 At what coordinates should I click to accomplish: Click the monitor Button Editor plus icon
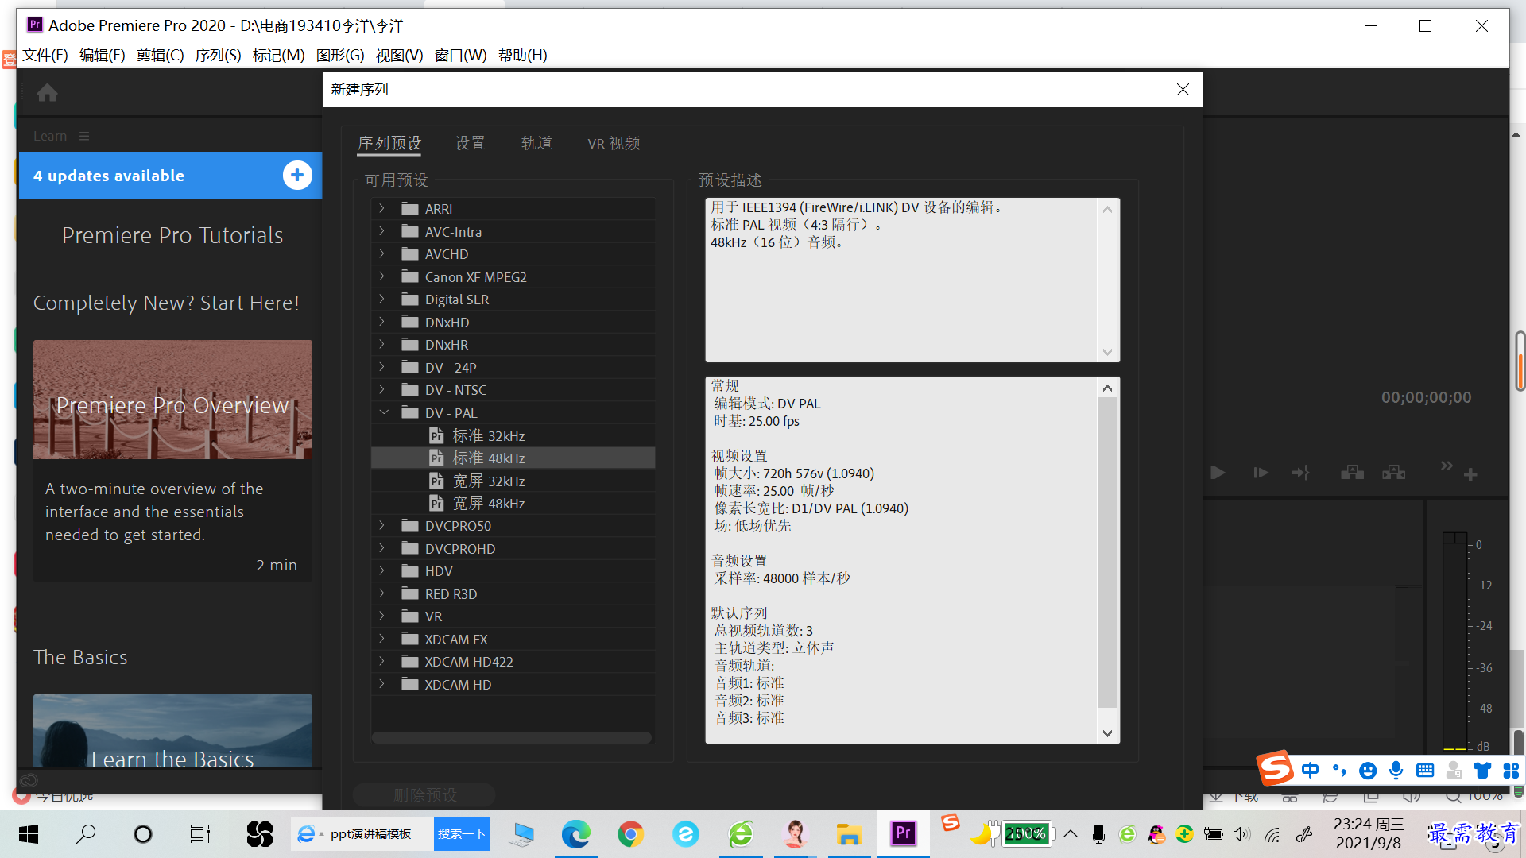pyautogui.click(x=1470, y=474)
